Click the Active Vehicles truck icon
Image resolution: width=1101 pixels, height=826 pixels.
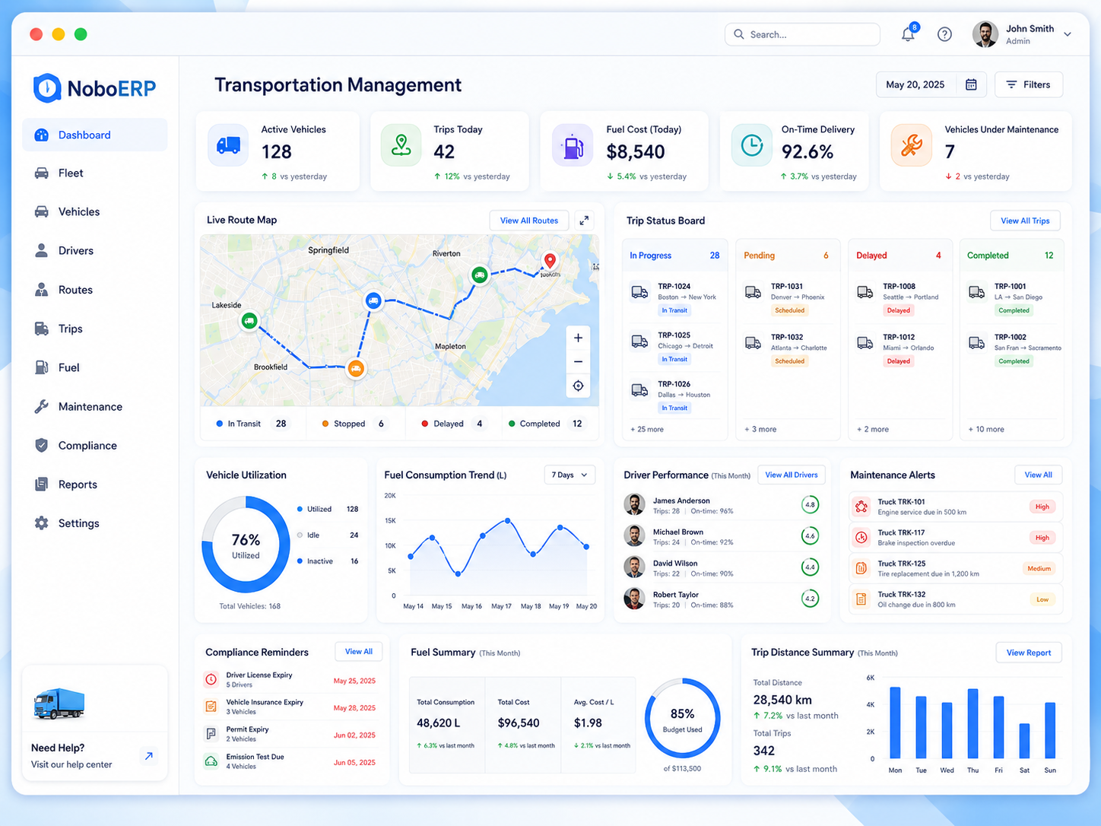[228, 145]
